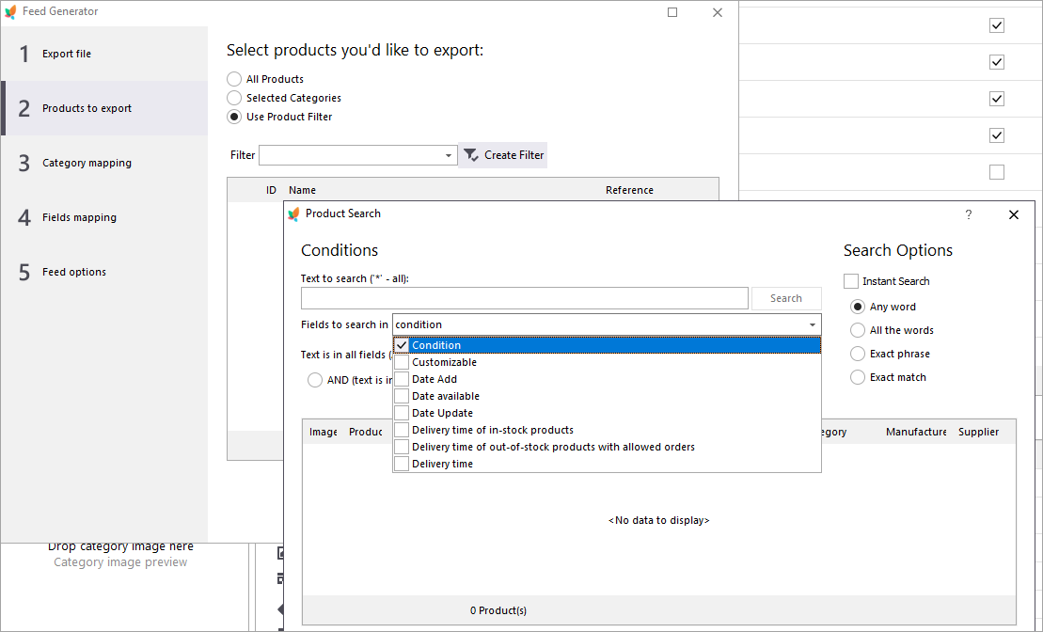Image resolution: width=1043 pixels, height=632 pixels.
Task: Select the Selected Categories radio button
Action: tap(234, 98)
